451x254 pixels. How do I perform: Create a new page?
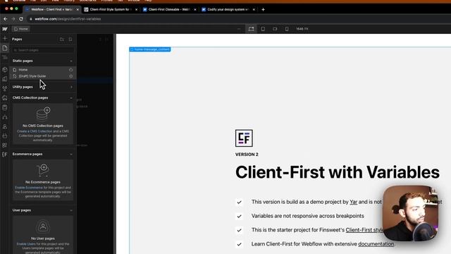pyautogui.click(x=70, y=40)
